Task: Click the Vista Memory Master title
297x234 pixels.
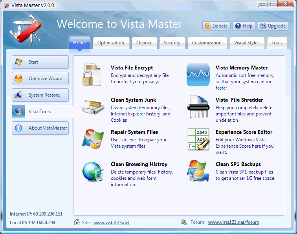Action: click(242, 68)
